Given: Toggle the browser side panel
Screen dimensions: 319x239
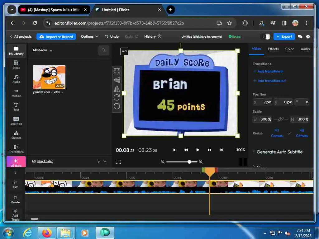Looking at the screenshot, I should pos(284,23).
